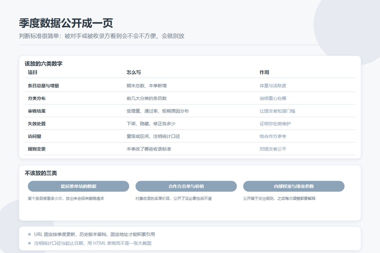Click the bullet about URL 固定按季度更新
This screenshot has height=253, width=380.
click(x=95, y=234)
